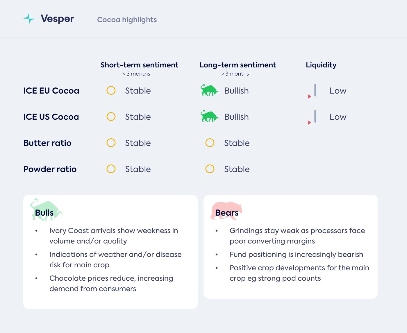Click the Short-term sentiment column header

tap(139, 65)
